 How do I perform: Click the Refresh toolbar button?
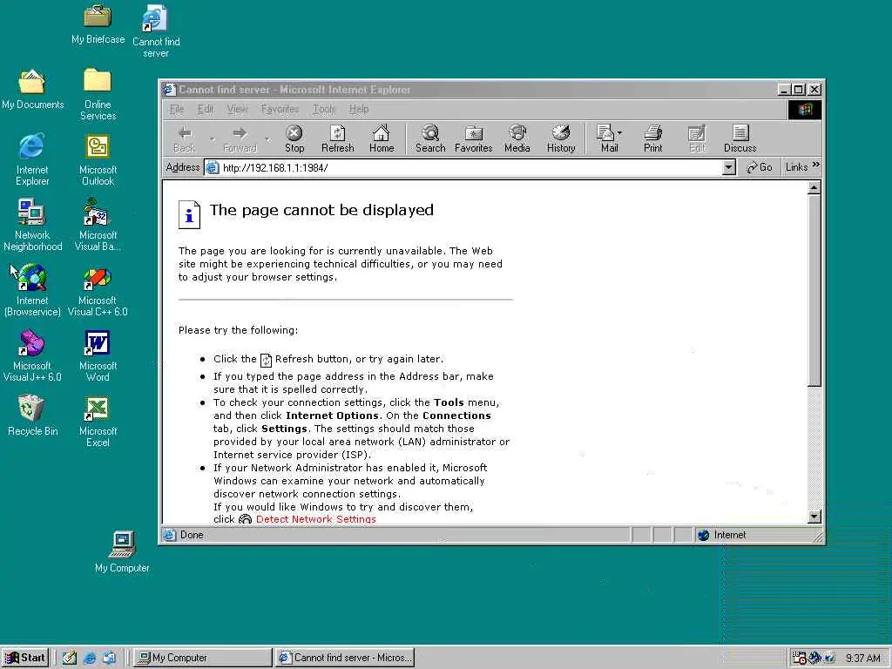pos(337,139)
